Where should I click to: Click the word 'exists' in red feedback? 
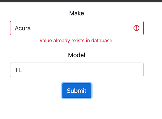click(78, 40)
